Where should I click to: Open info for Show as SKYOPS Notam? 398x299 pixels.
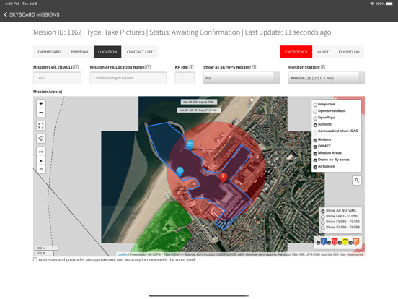(254, 67)
